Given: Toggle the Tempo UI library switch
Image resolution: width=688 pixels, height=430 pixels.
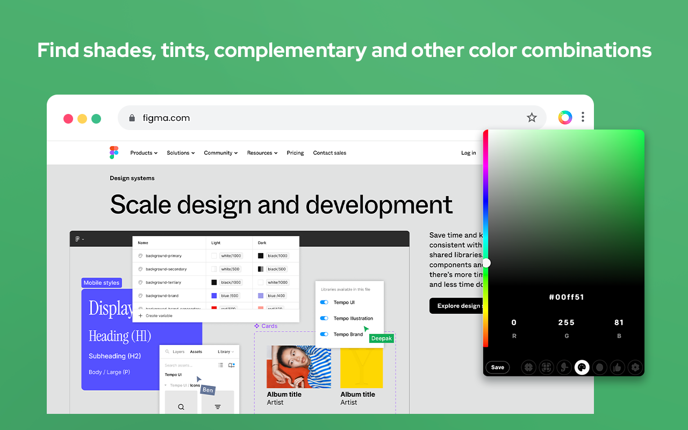Looking at the screenshot, I should (x=324, y=303).
